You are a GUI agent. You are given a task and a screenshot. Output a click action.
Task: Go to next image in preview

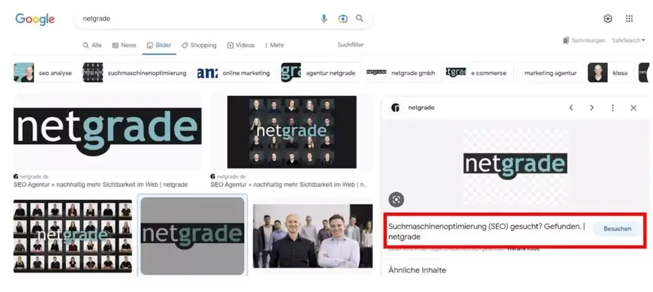592,108
